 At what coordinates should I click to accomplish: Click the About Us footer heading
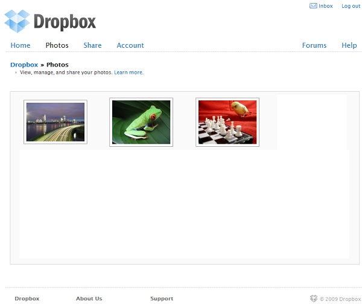pos(89,299)
